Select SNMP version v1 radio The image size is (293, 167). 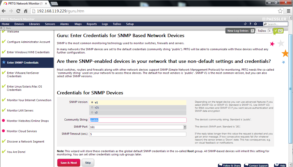[92, 102]
